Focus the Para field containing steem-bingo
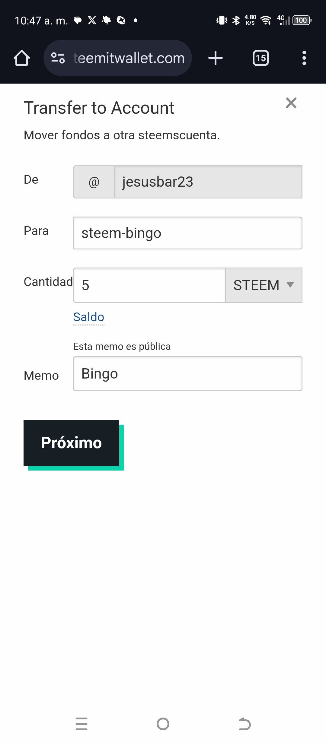This screenshot has width=326, height=742. 187,233
